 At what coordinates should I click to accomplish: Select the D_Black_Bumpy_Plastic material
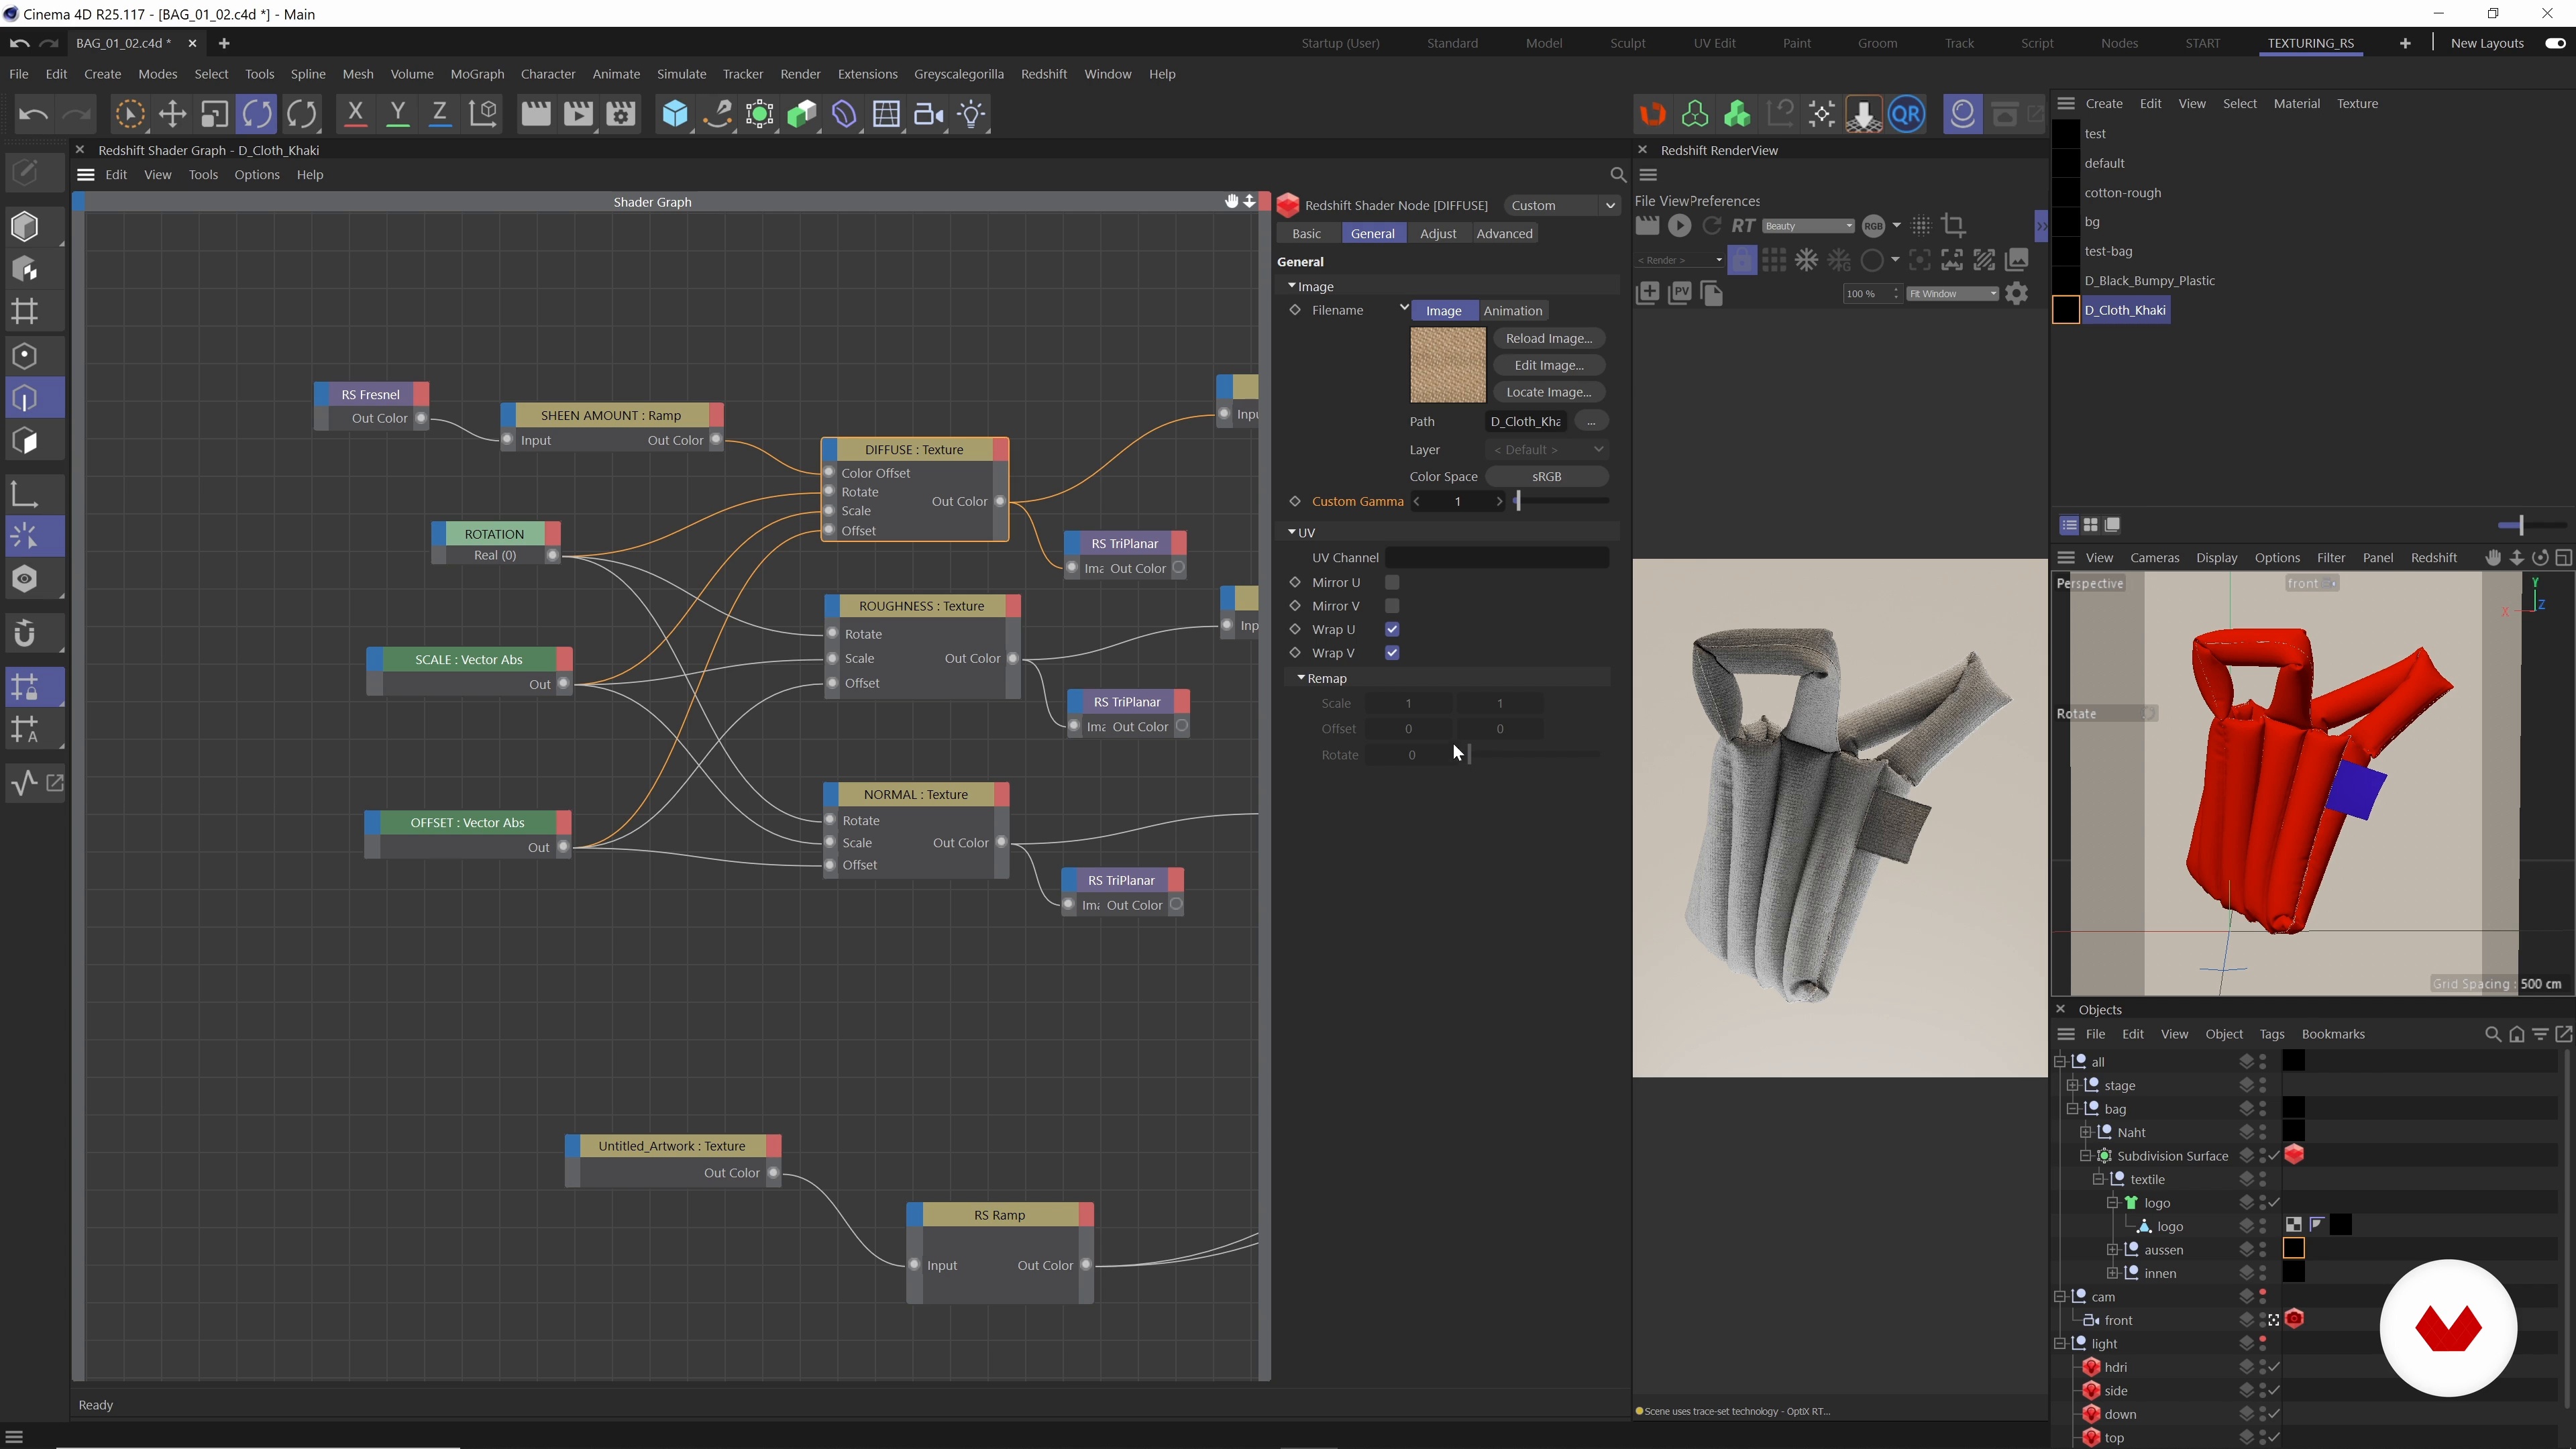(2149, 281)
